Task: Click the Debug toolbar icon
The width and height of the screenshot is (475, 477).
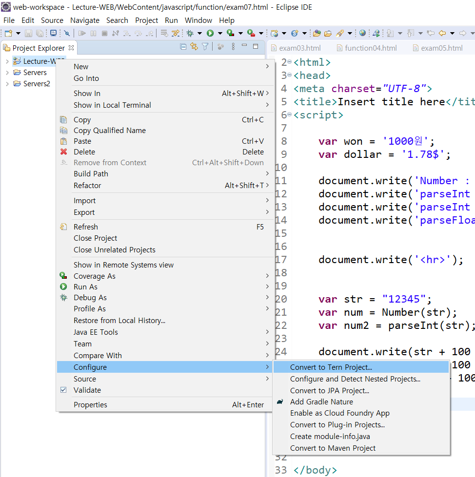Action: click(x=189, y=33)
